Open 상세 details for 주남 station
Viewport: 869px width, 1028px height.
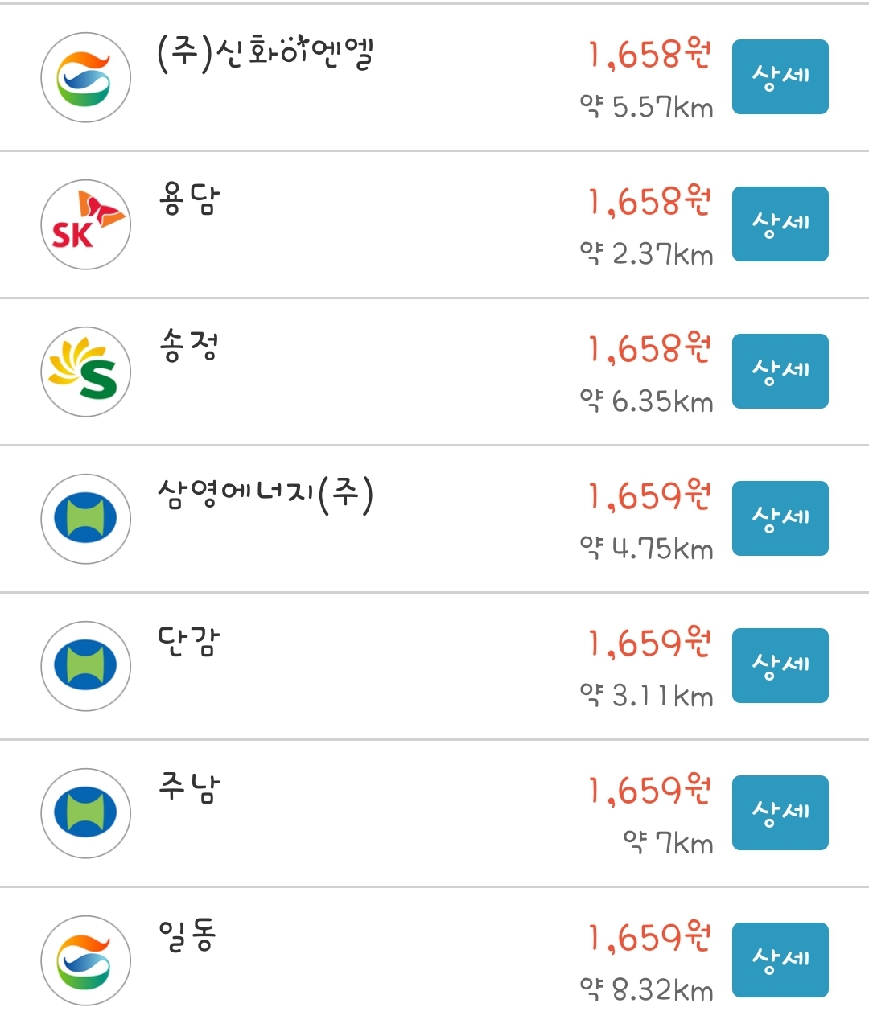780,813
